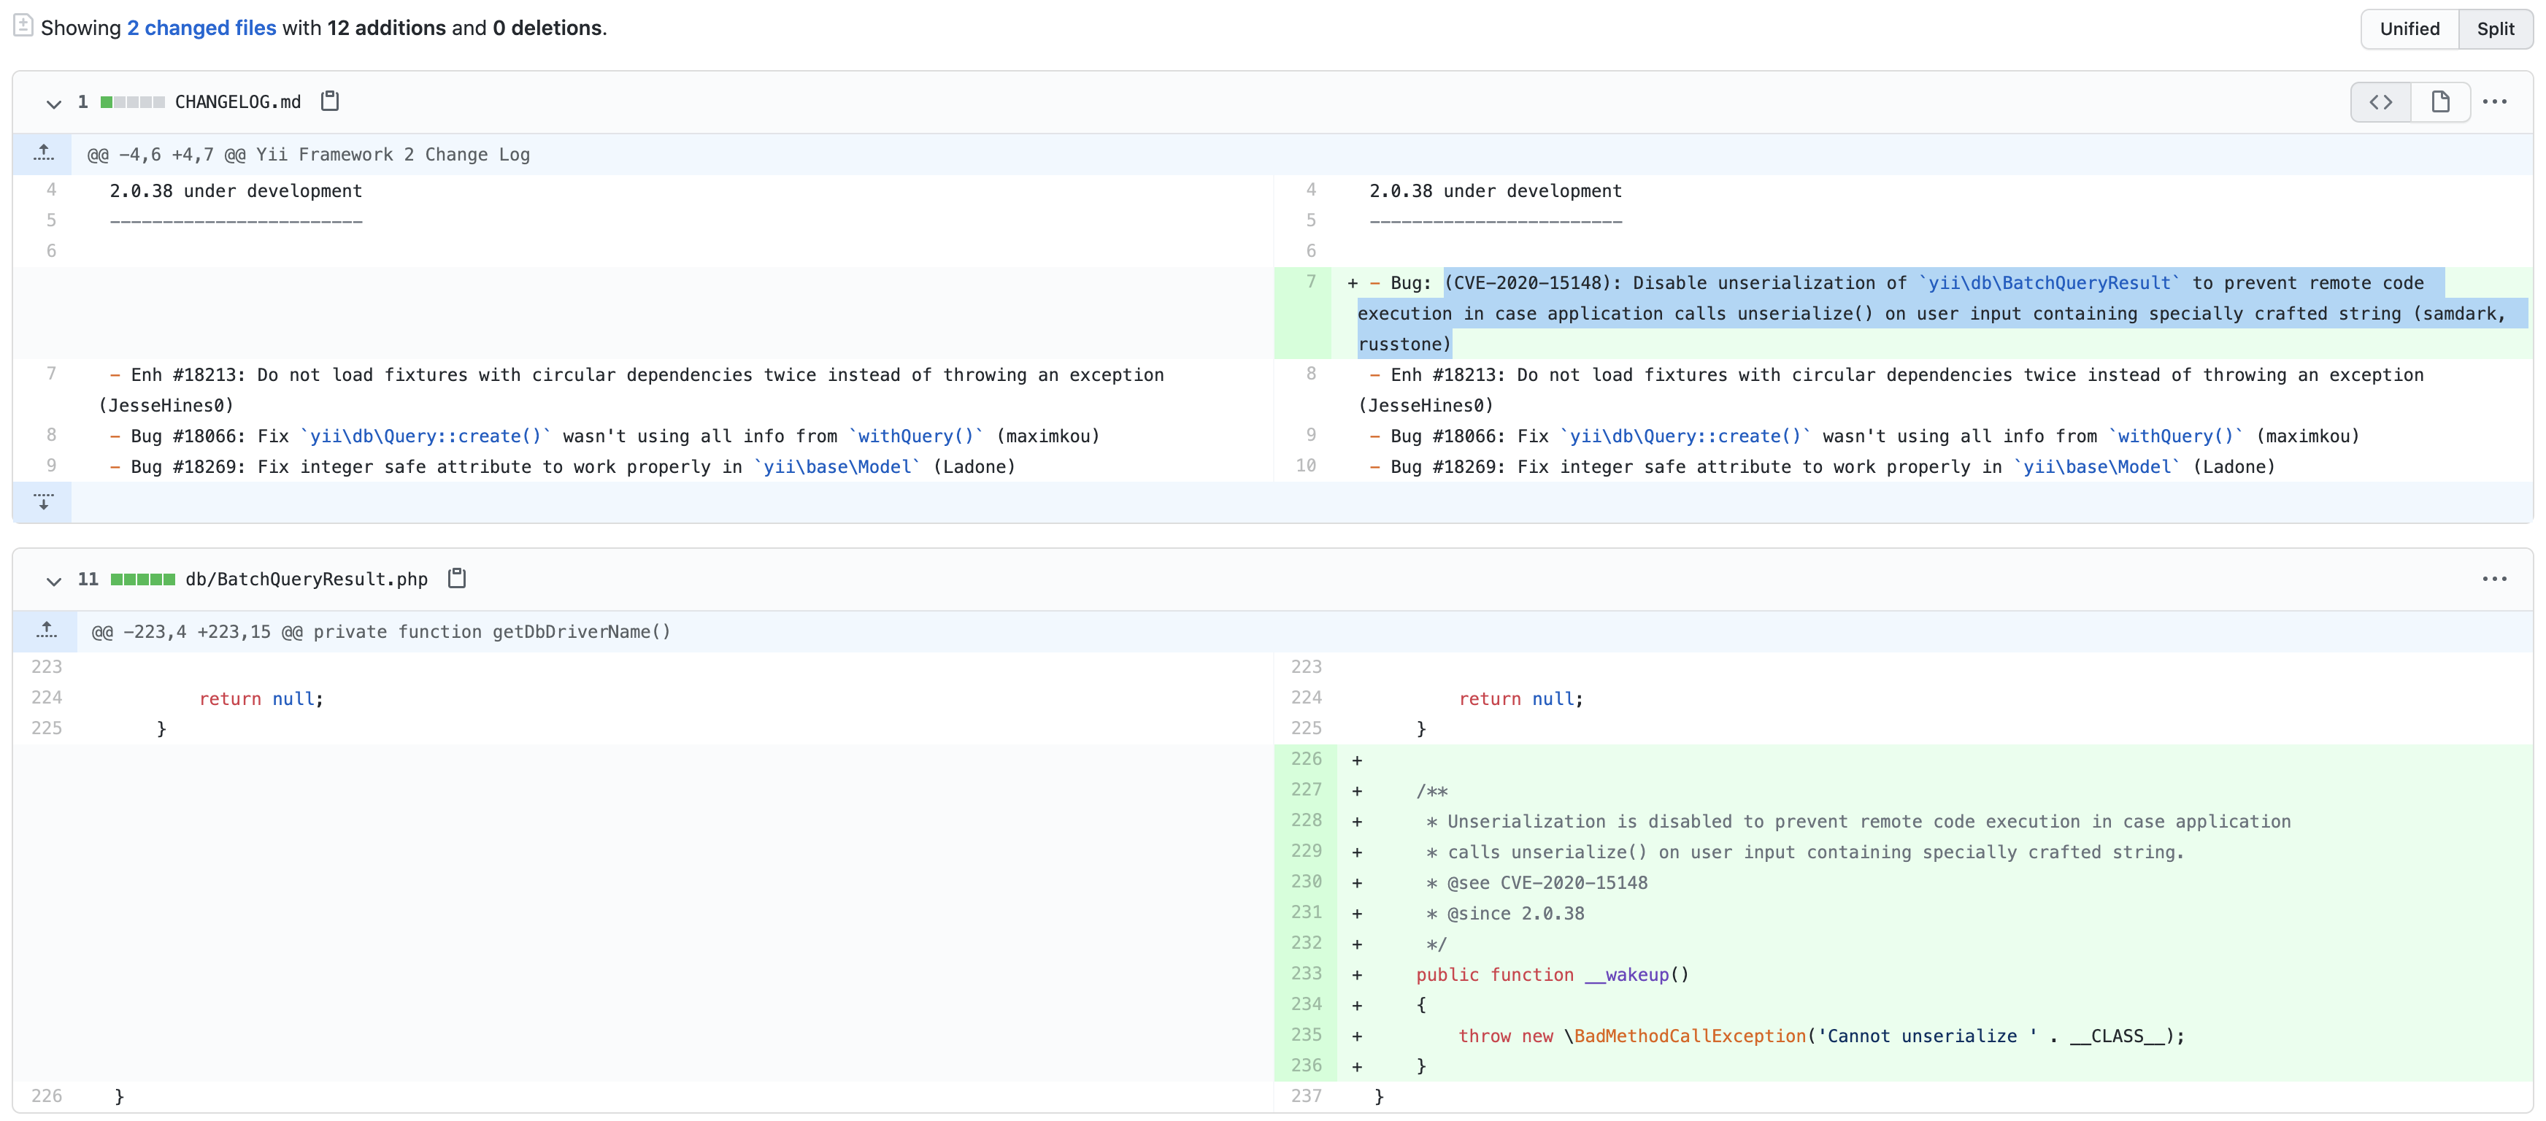Copy the CHANGELOG.md file path
The height and width of the screenshot is (1121, 2546).
point(330,101)
